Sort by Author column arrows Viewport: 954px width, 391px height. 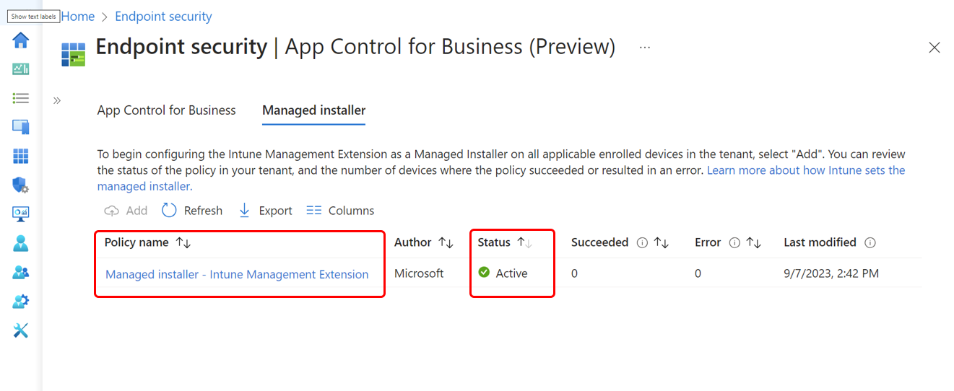[x=446, y=243]
